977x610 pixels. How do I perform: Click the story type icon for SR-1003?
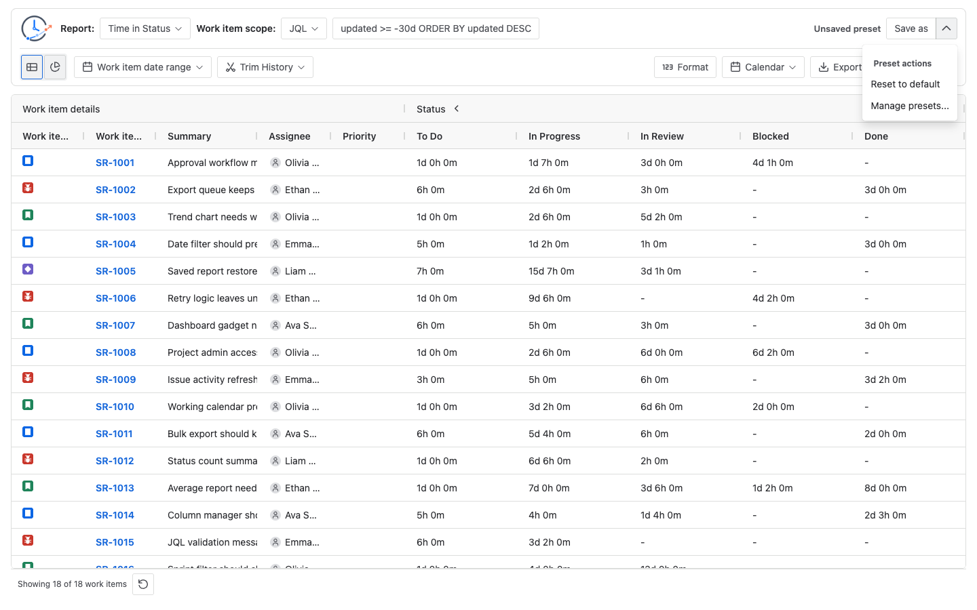28,215
